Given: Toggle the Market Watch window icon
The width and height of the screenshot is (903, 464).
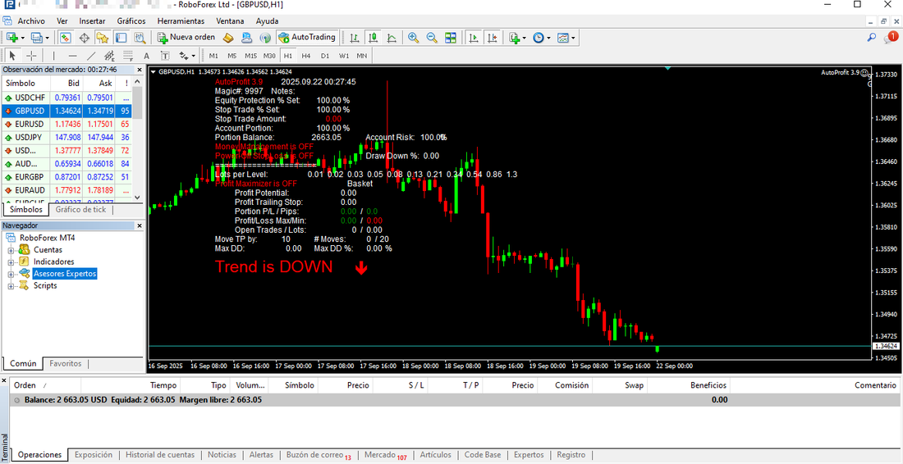Looking at the screenshot, I should 65,38.
